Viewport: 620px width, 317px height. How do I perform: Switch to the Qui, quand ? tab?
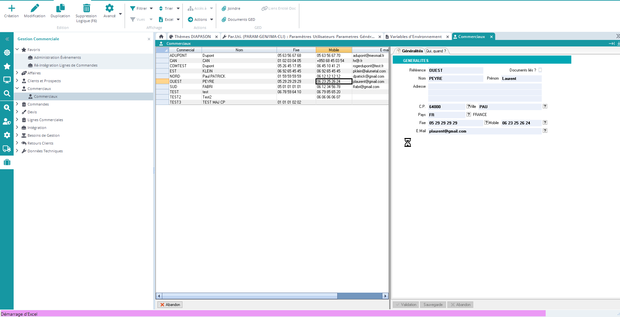pyautogui.click(x=436, y=51)
